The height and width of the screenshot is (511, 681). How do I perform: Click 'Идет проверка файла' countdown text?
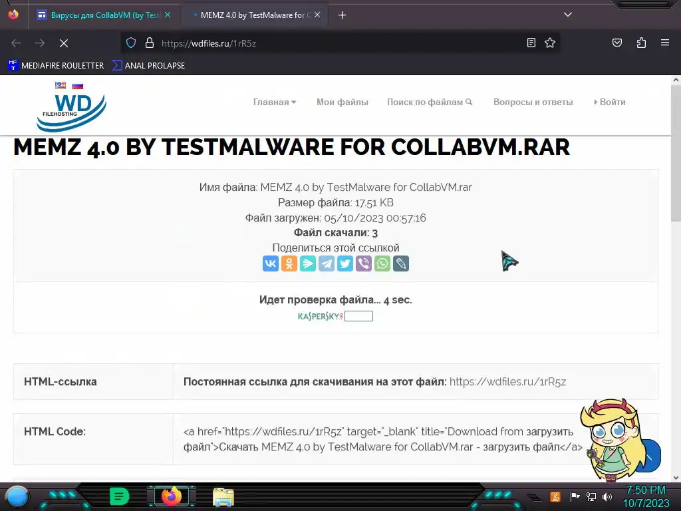[336, 300]
